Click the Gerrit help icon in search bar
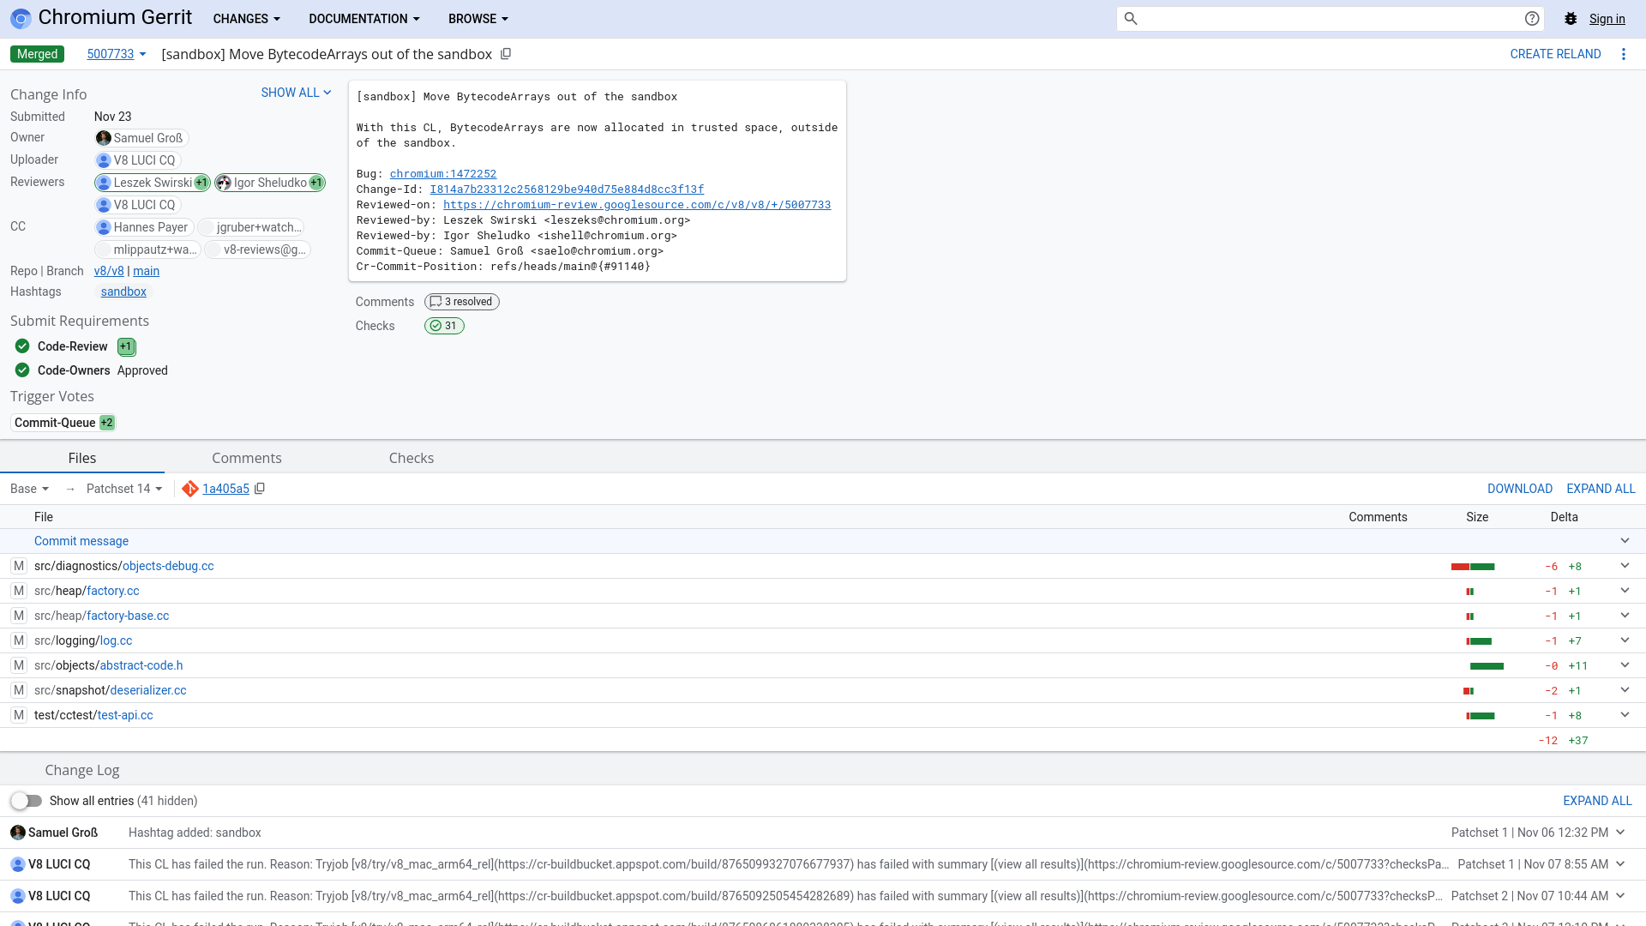 coord(1532,18)
